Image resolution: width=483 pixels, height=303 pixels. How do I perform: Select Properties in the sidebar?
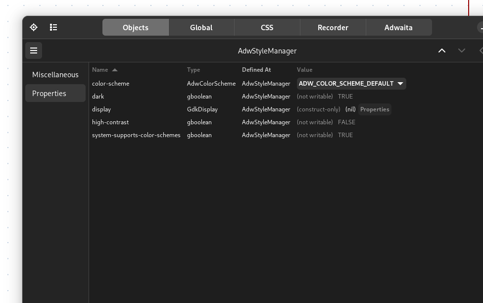click(x=49, y=93)
